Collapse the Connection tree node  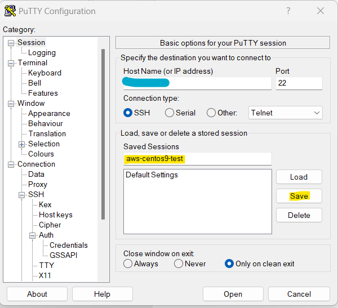[11, 164]
